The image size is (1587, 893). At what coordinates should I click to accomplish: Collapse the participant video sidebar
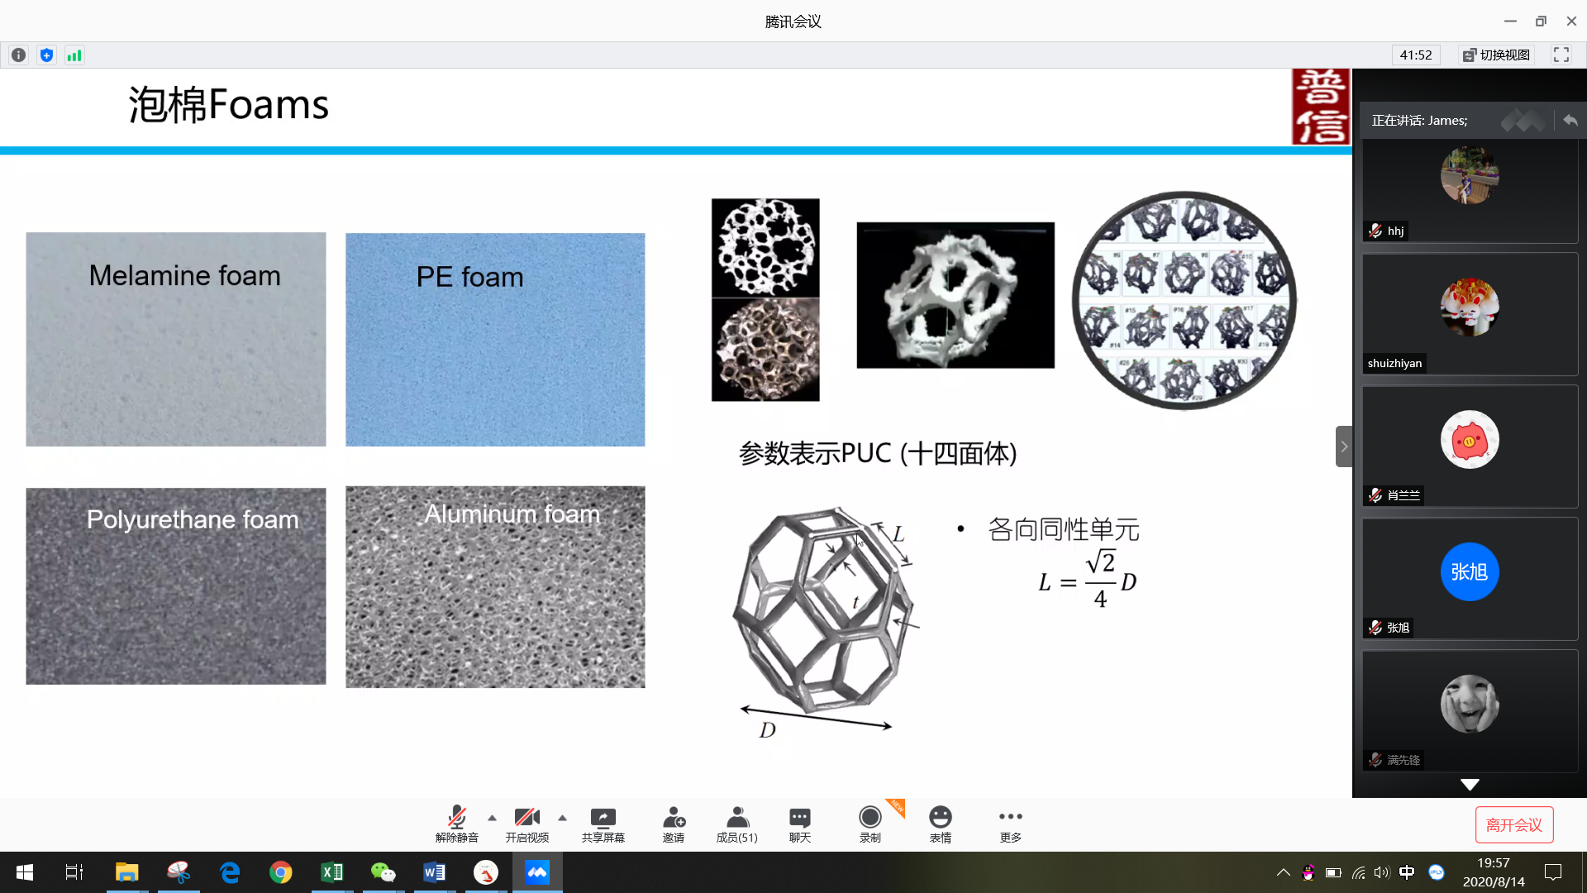1344,446
